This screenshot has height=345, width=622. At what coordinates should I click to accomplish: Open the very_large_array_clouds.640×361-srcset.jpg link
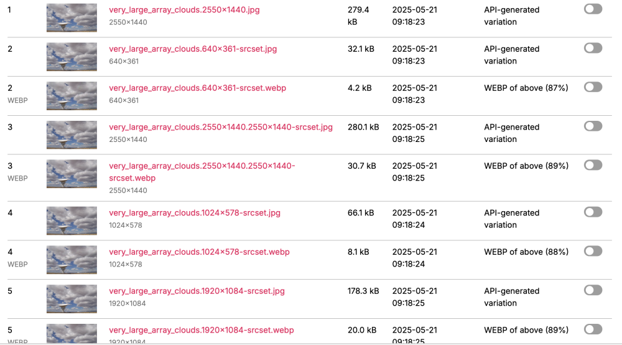[193, 49]
